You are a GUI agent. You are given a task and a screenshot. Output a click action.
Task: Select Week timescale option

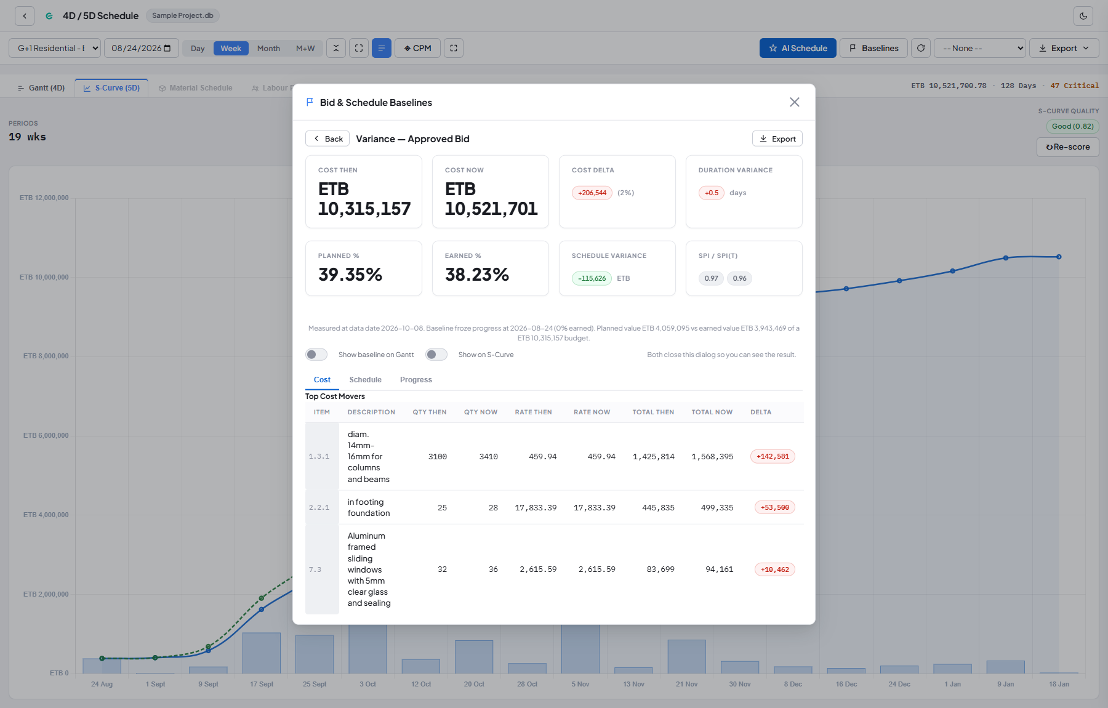coord(231,49)
